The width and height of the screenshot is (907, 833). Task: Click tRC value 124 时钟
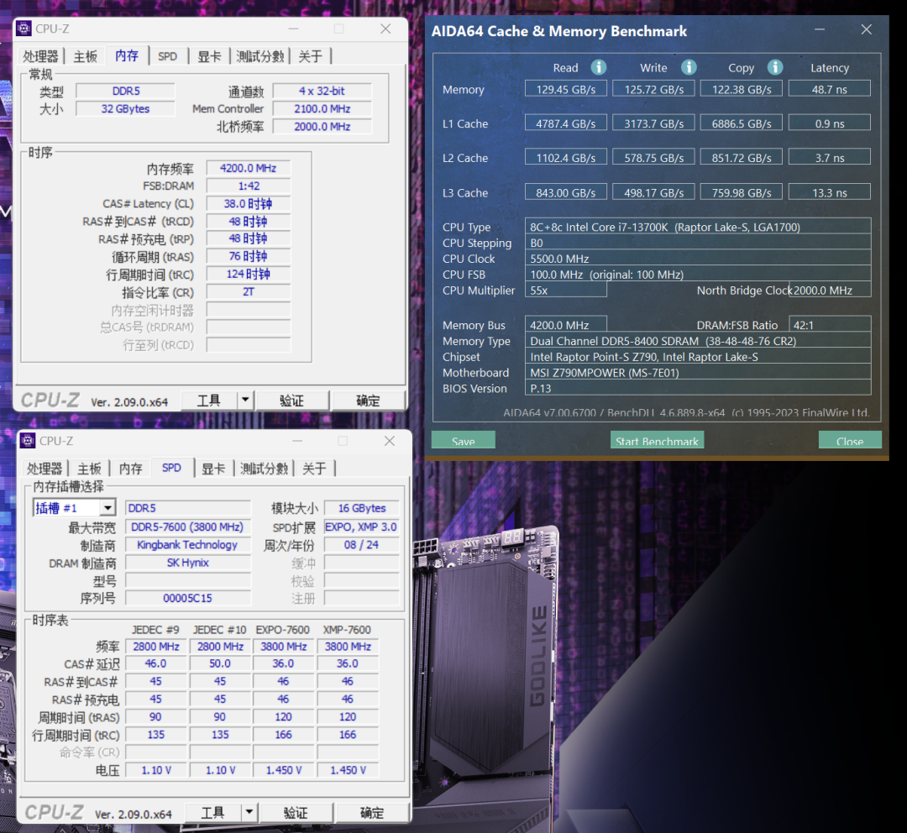248,275
